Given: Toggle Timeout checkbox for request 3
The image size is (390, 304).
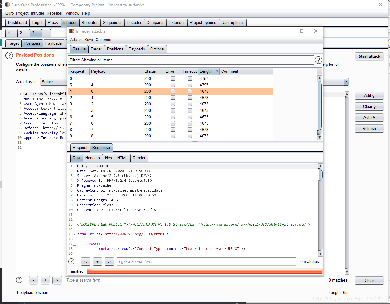Looking at the screenshot, I should 190,104.
